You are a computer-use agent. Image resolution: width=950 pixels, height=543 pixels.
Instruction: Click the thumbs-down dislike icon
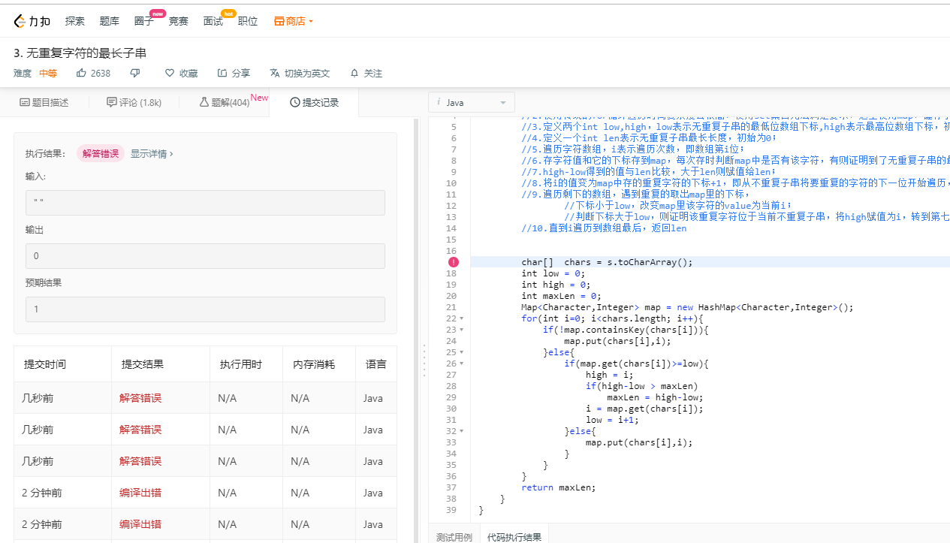pyautogui.click(x=135, y=73)
